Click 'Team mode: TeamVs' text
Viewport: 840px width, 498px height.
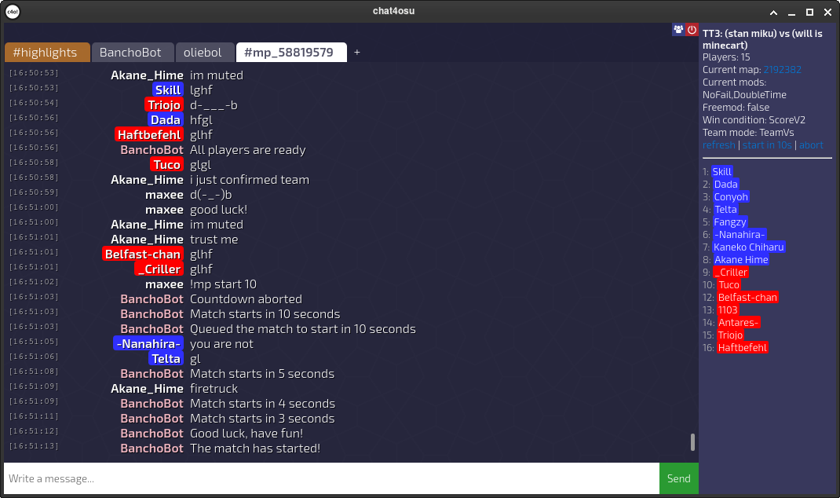[748, 133]
